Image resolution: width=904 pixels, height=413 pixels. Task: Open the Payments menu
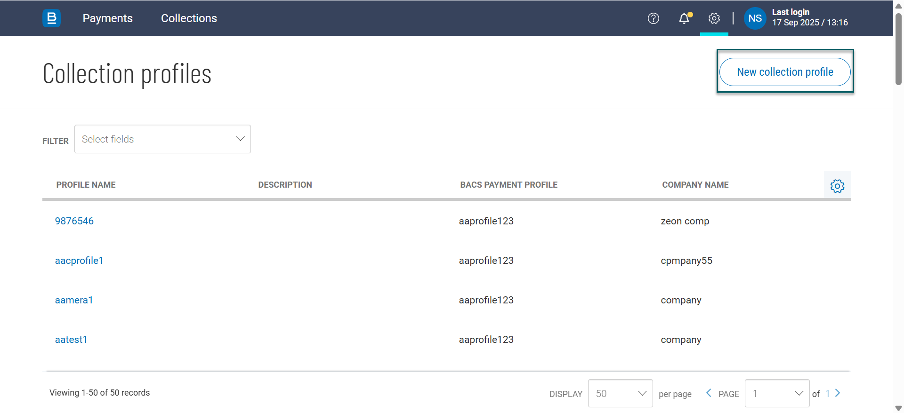click(x=107, y=18)
